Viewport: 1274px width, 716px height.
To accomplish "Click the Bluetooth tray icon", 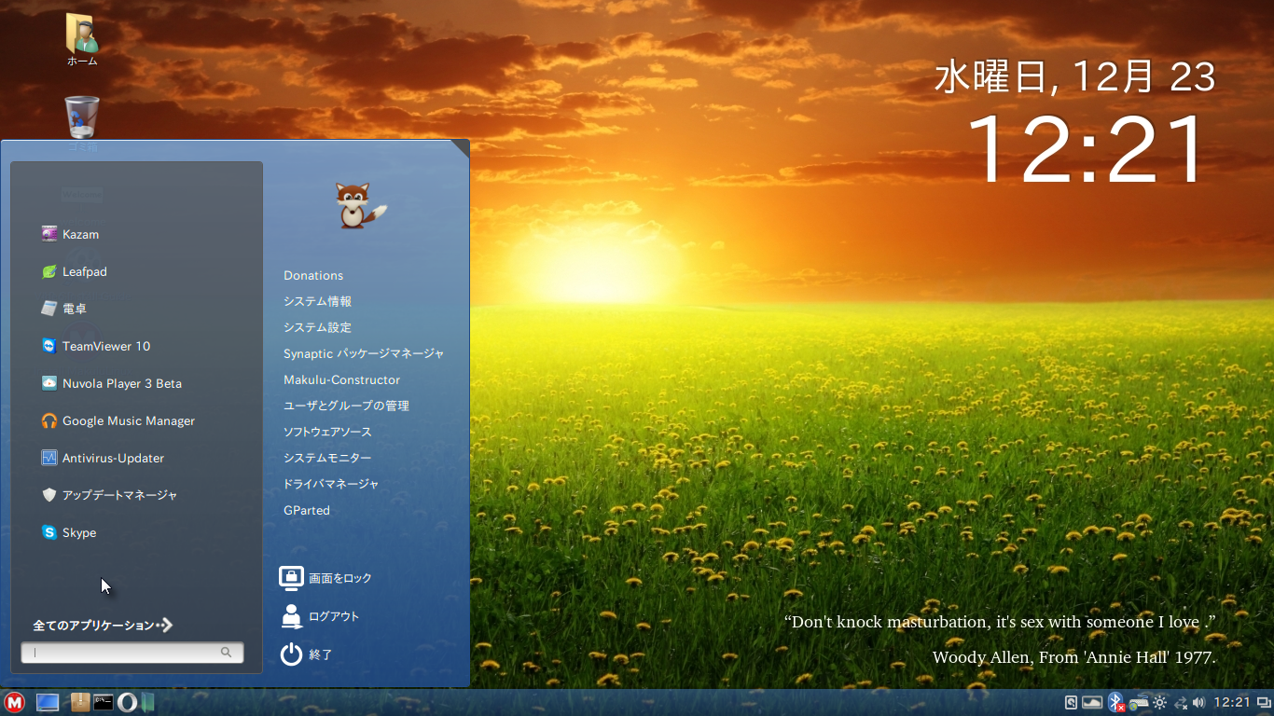I will [x=1115, y=702].
